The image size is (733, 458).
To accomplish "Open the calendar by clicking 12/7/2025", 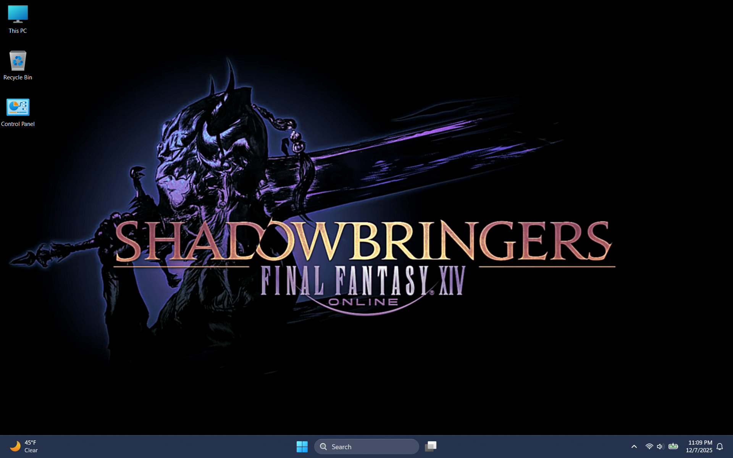I will point(699,451).
